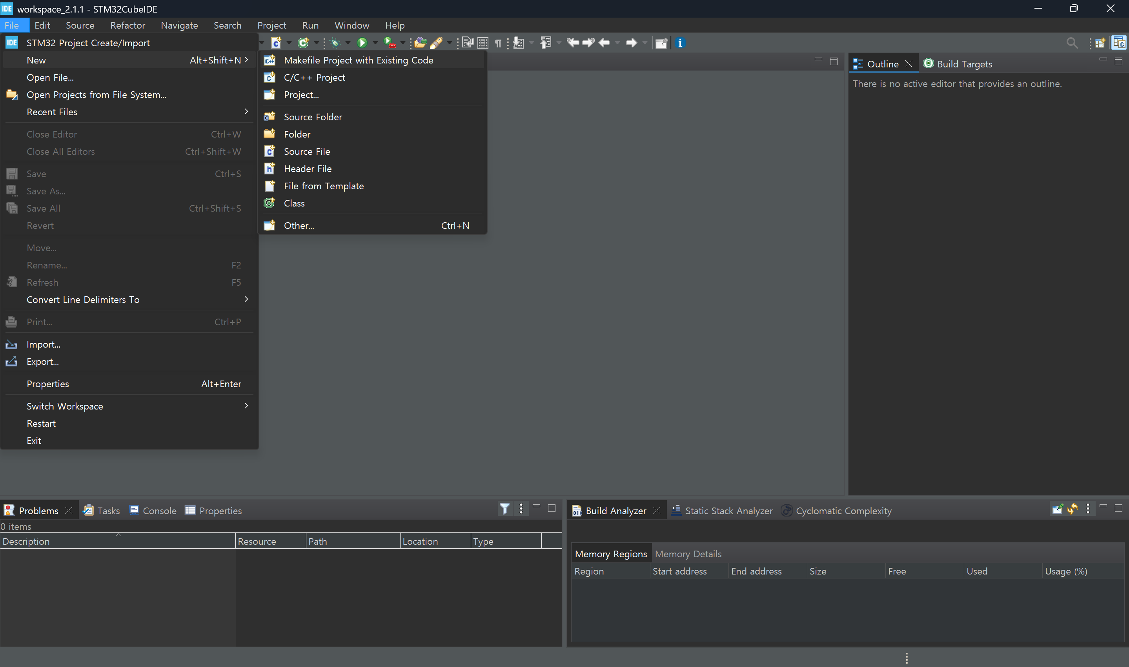
Task: Click the Open Element folder toolbar icon
Action: [x=421, y=43]
